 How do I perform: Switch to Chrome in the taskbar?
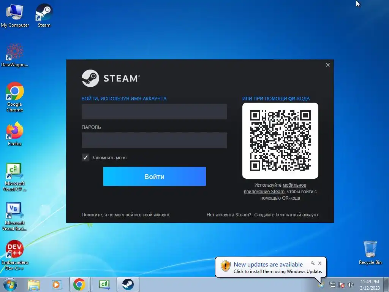coord(79,284)
